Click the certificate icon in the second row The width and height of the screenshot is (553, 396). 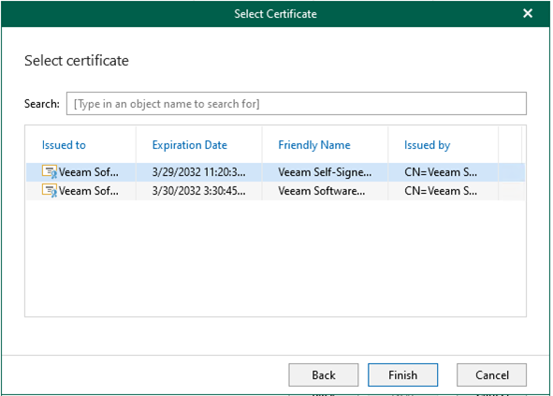50,191
